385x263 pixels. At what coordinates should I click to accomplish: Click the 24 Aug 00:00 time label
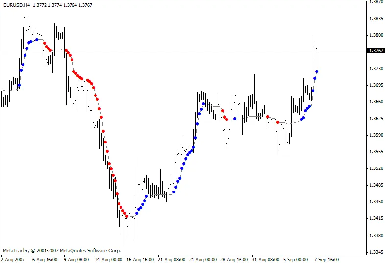(202, 259)
